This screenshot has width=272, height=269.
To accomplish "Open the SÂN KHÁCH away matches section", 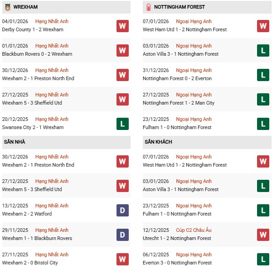I will coord(158,142).
